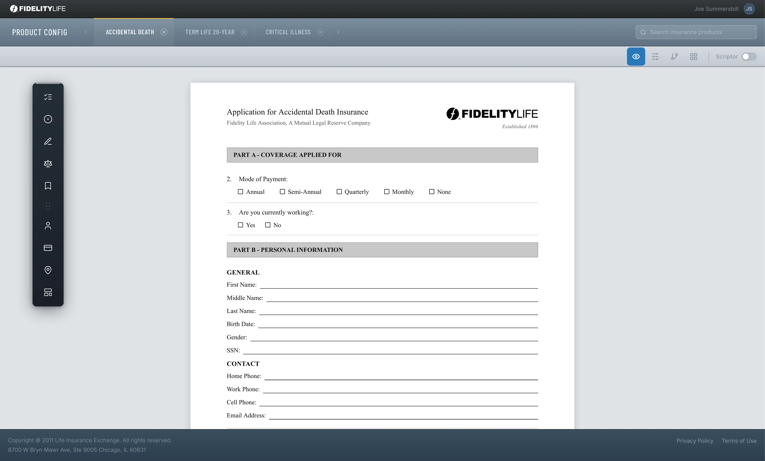Click the CONTACT subsection heading

[x=243, y=364]
